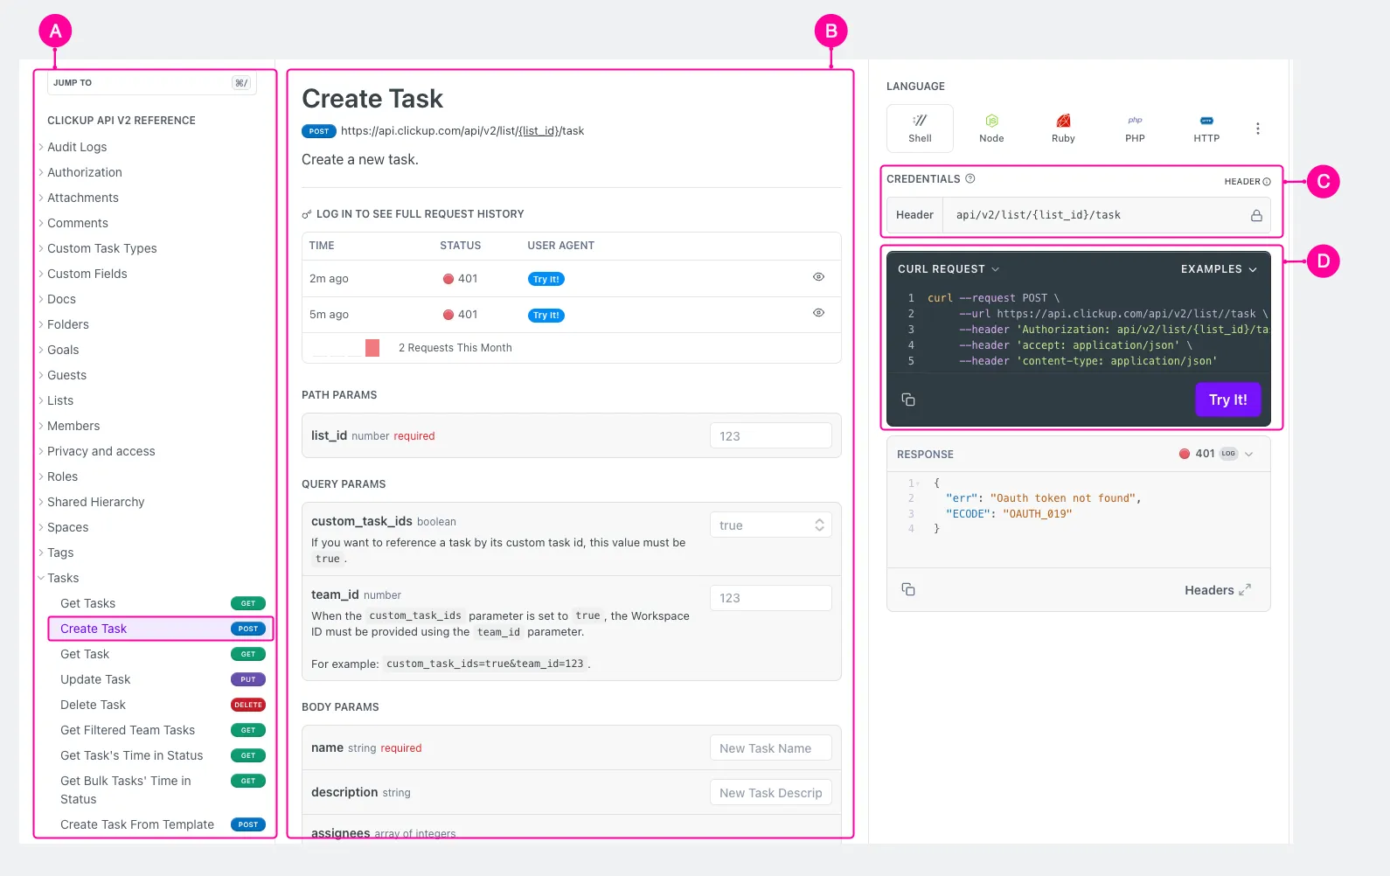
Task: Select the Create Task menu item
Action: pyautogui.click(x=162, y=629)
